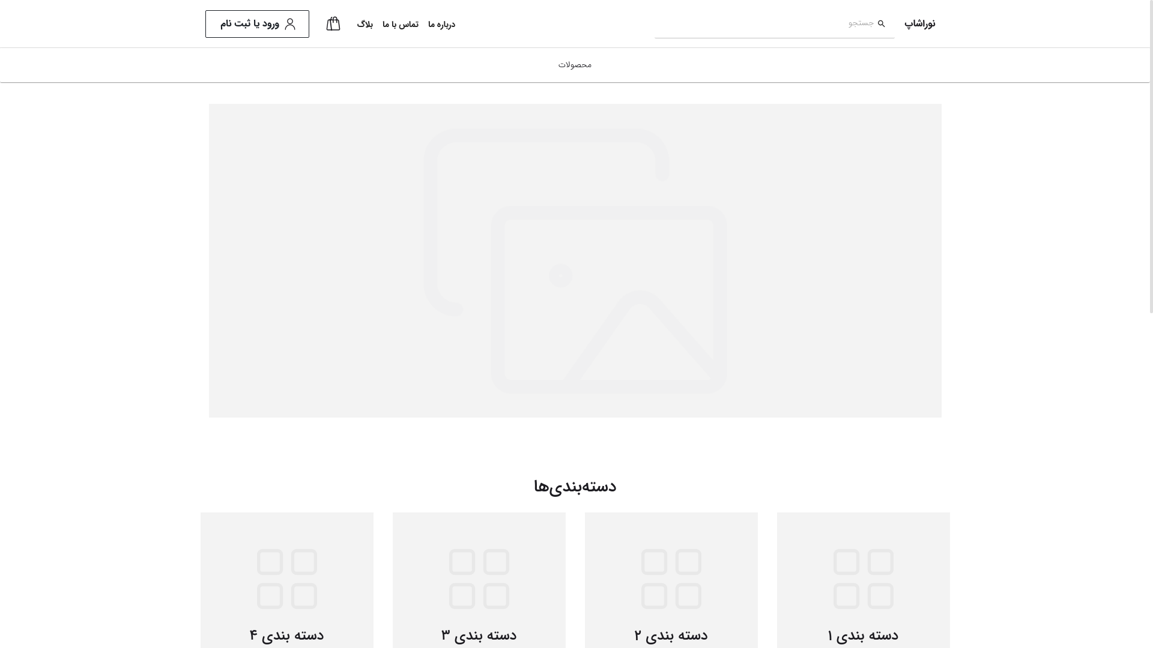Open the shopping bag cart icon
This screenshot has height=648, width=1153.
click(x=333, y=23)
